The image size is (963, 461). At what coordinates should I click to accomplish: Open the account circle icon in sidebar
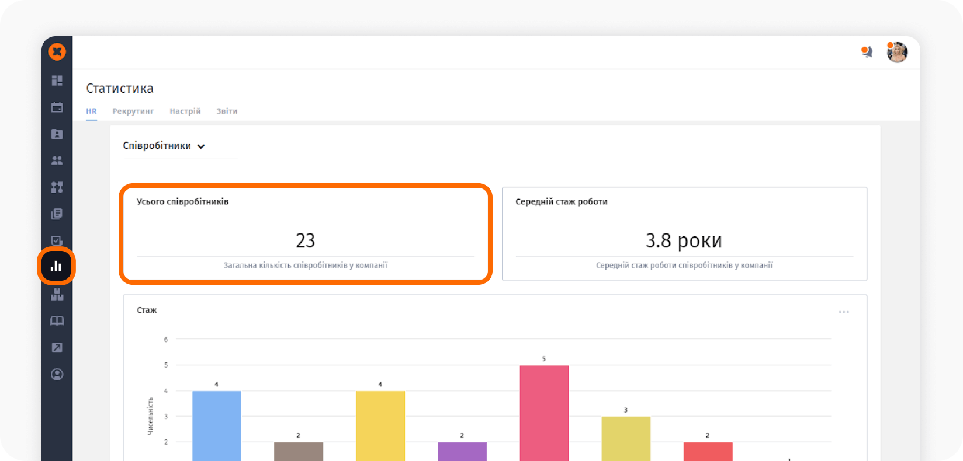pyautogui.click(x=57, y=374)
